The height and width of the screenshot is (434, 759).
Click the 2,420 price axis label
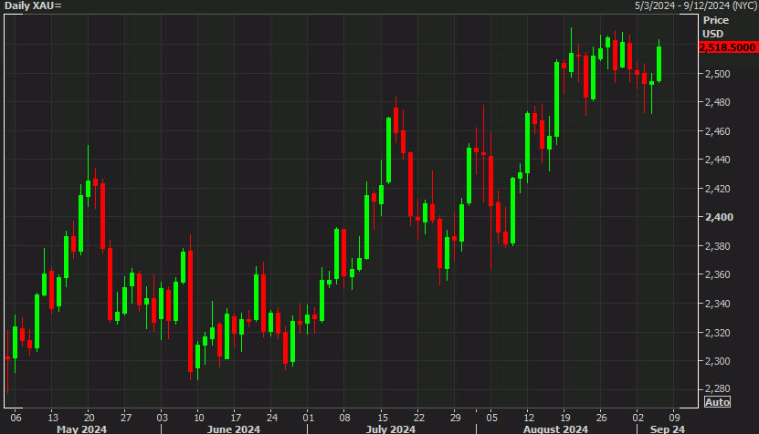[x=718, y=189]
